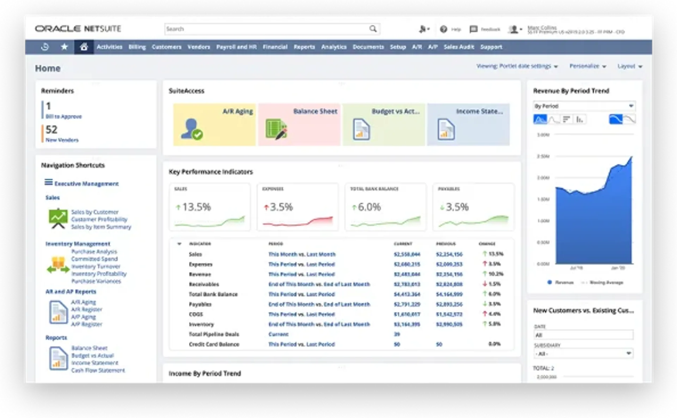Open the Recent Records clock icon
This screenshot has width=677, height=418.
45,47
